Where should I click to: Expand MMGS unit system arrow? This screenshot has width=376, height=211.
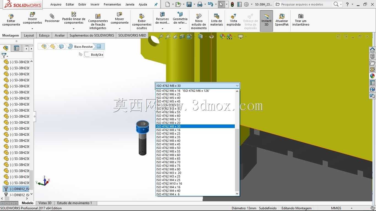[x=352, y=208]
